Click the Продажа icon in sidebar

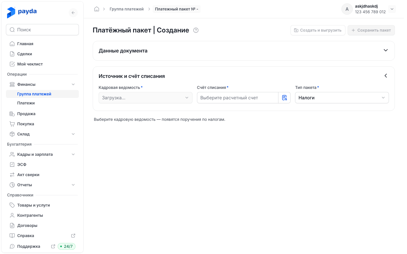[12, 114]
